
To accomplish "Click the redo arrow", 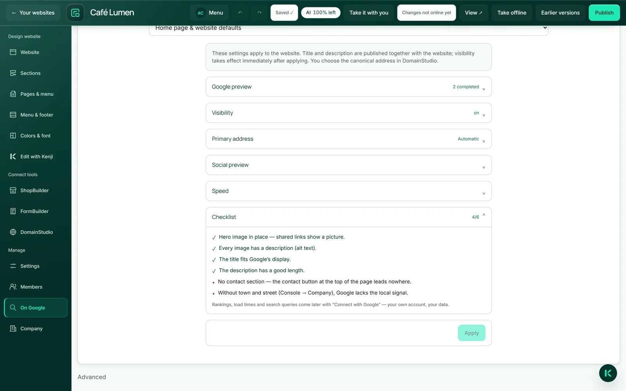I will pyautogui.click(x=259, y=13).
